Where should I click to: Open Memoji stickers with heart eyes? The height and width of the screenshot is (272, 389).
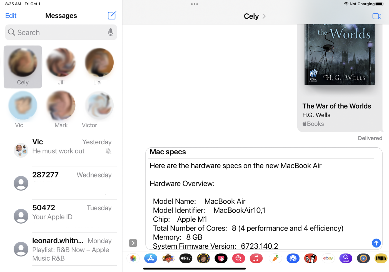click(x=168, y=258)
